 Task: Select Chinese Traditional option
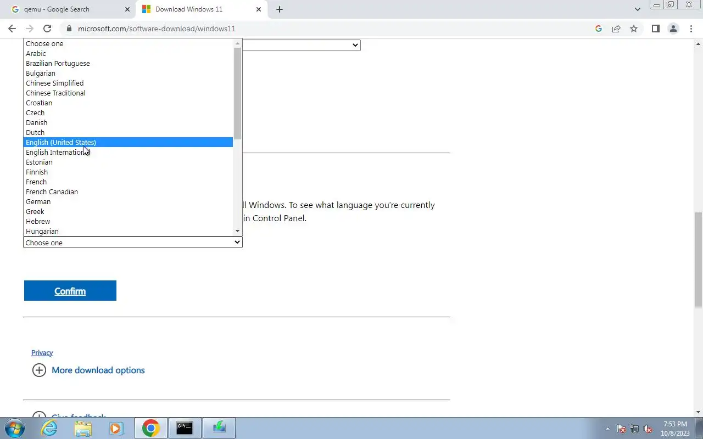click(129, 93)
